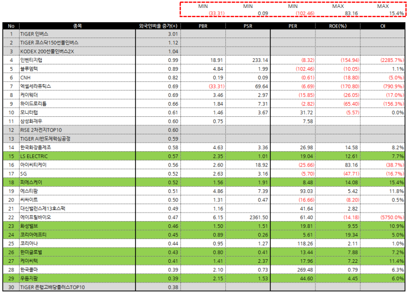Select the ROE(%) column header
409x293 pixels.
click(x=338, y=26)
